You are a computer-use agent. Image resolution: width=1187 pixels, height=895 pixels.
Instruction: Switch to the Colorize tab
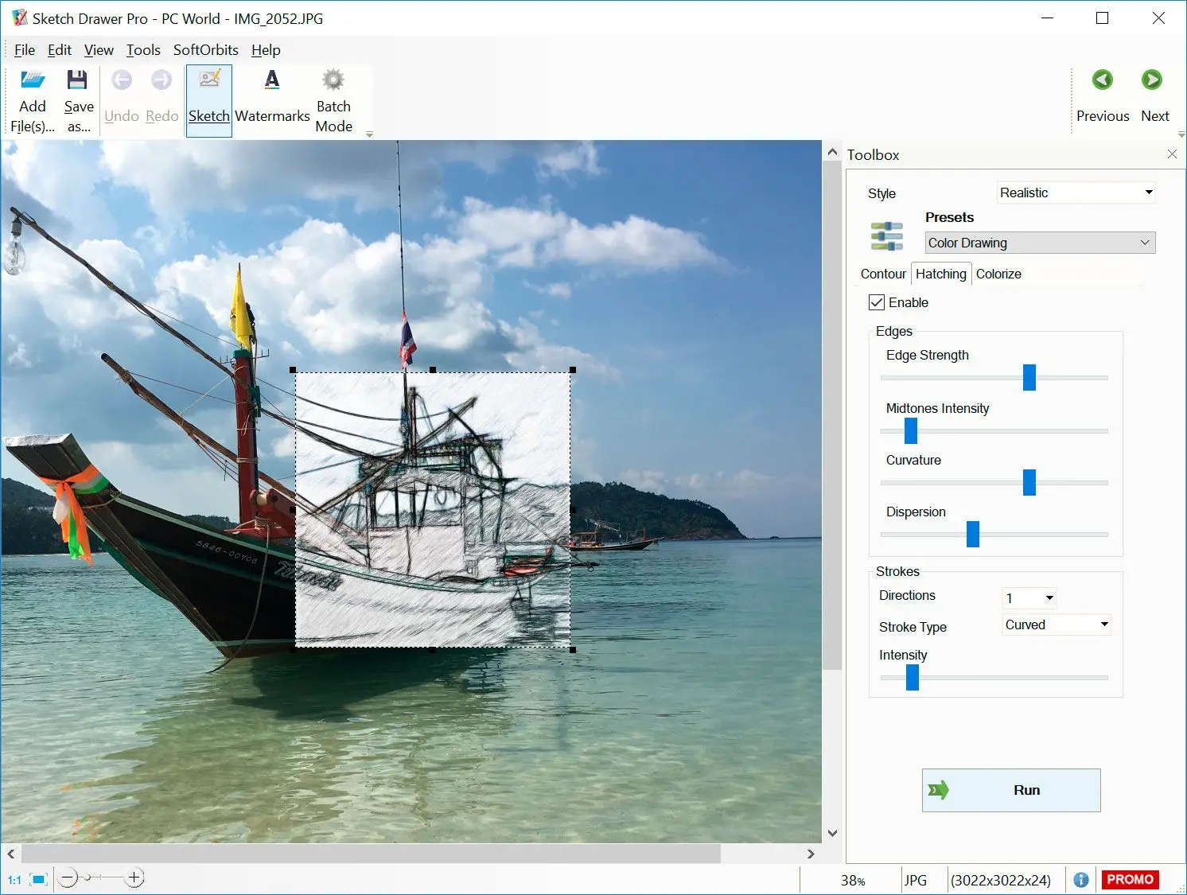[998, 274]
